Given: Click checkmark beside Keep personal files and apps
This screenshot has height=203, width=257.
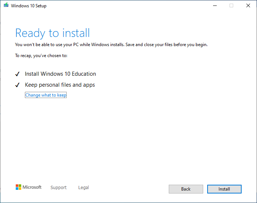Looking at the screenshot, I should pos(17,85).
